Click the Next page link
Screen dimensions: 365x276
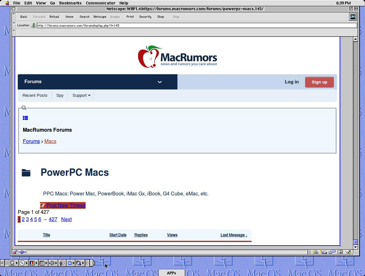(x=66, y=219)
